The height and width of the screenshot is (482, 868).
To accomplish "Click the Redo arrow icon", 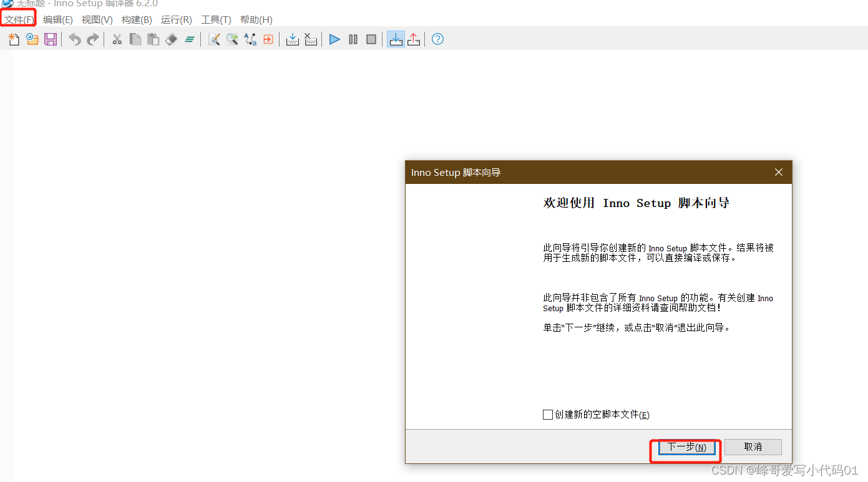I will (92, 39).
